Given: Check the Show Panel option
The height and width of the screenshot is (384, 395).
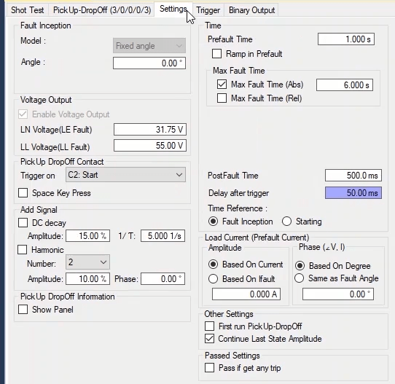Looking at the screenshot, I should (x=23, y=310).
